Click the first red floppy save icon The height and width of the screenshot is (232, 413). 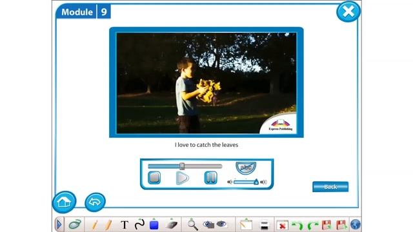coord(327,225)
